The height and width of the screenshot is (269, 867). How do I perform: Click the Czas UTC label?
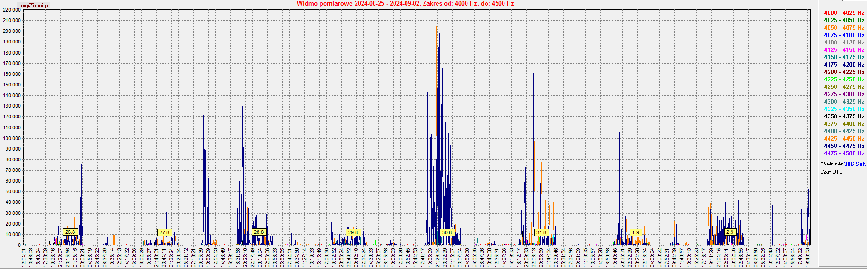(831, 172)
